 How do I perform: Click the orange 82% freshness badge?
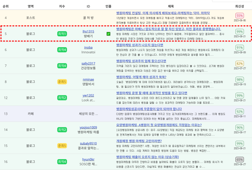(x=239, y=63)
